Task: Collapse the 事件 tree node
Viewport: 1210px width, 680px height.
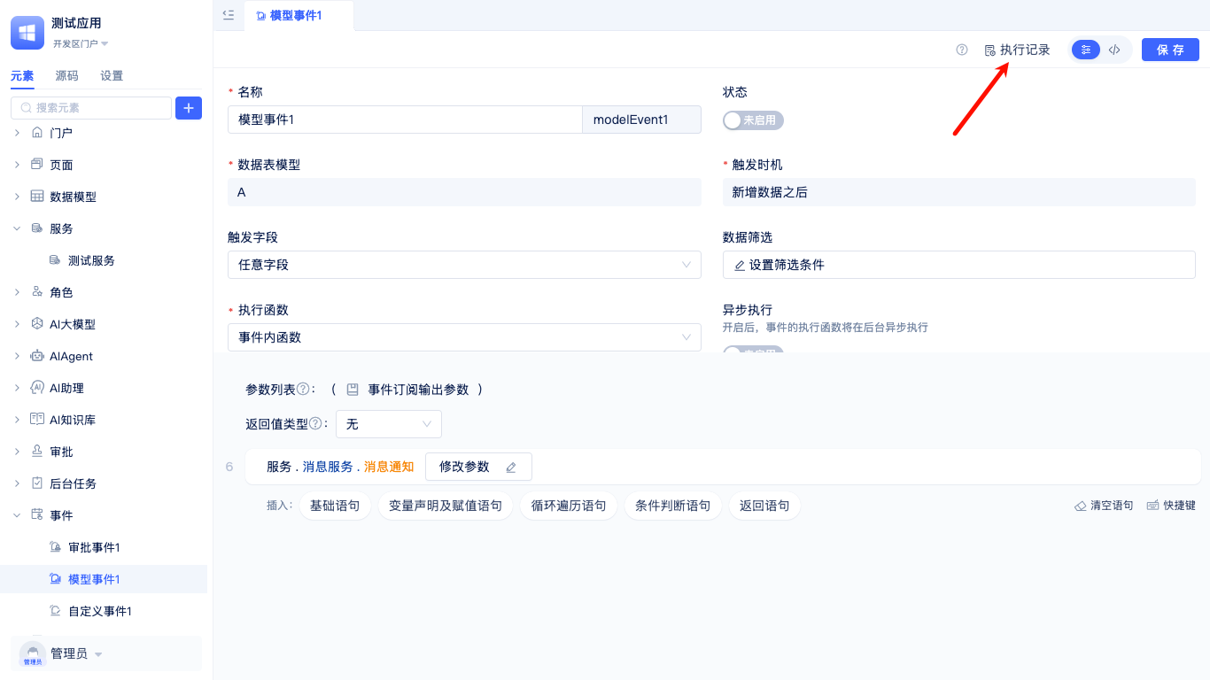Action: point(17,515)
